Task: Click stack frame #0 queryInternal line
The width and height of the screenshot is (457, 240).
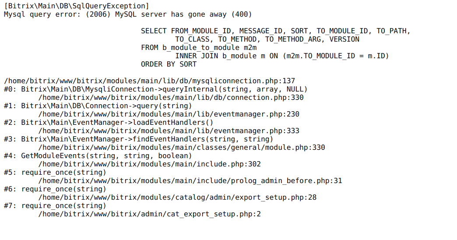Action: click(x=156, y=89)
